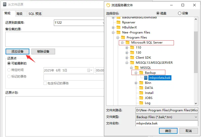The width and height of the screenshot is (201, 137).
Task: Click the 备份集的源 list box
Action: [x=55, y=39]
